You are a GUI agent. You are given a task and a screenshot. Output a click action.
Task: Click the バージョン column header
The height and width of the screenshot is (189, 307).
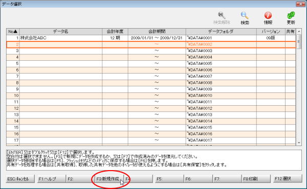tap(271, 32)
